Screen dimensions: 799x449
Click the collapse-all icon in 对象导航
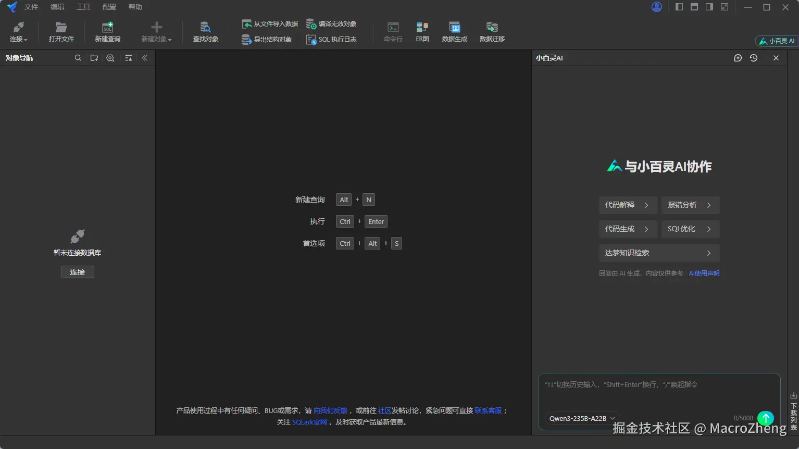click(129, 58)
